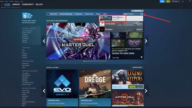Viewport: 192px width, 108px height.
Task: Select Baldur's Gate 3 search suggestion
Action: click(121, 18)
